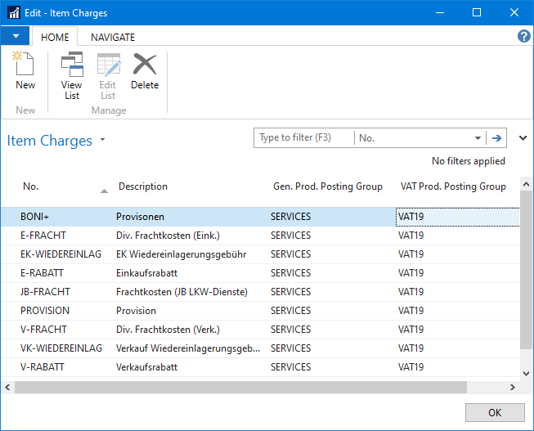Click the horizontal scrollbar thumb
Viewport: 534px width, 431px height.
240,387
